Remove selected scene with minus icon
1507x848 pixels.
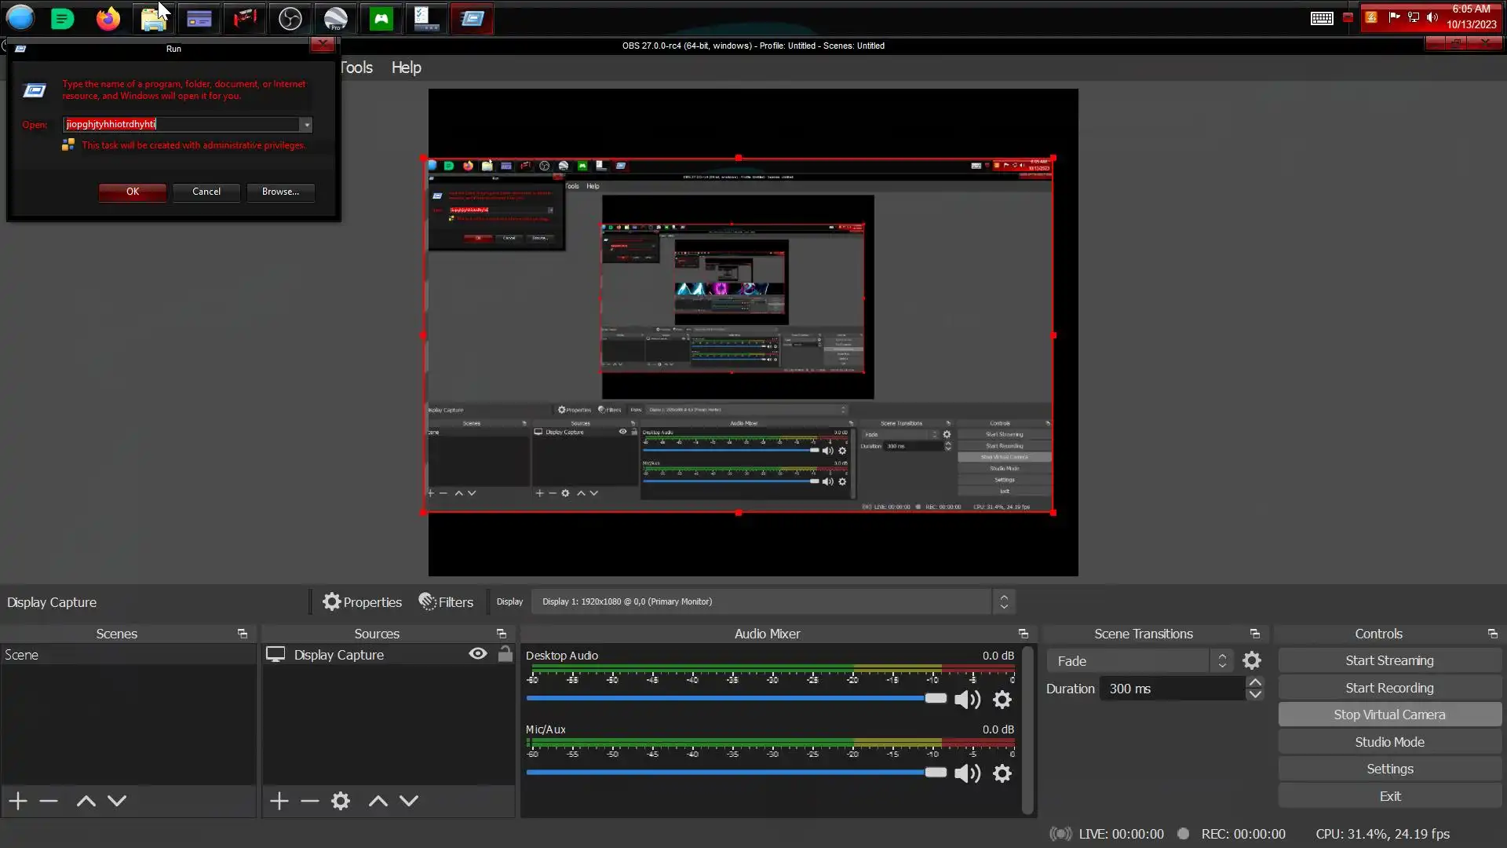(49, 801)
